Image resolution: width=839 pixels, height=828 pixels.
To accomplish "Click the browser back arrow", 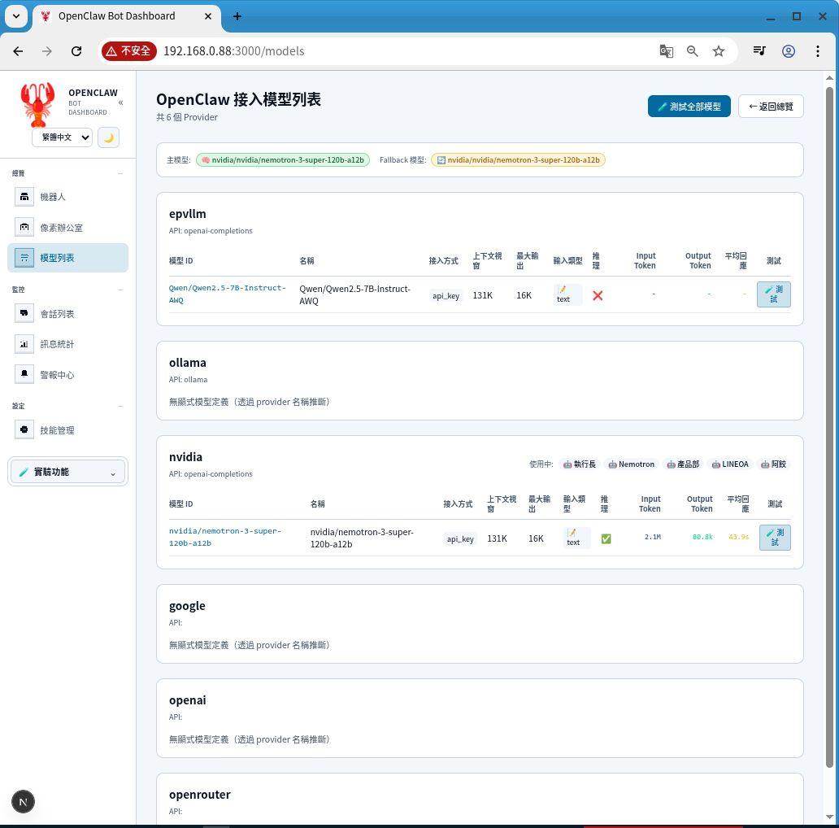I will click(18, 51).
